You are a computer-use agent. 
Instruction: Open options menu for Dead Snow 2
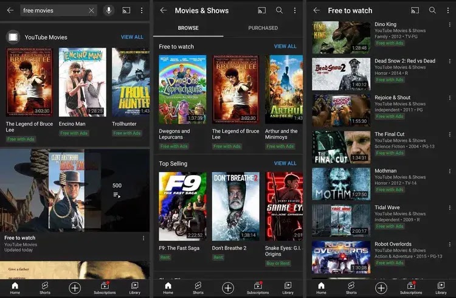pyautogui.click(x=449, y=61)
